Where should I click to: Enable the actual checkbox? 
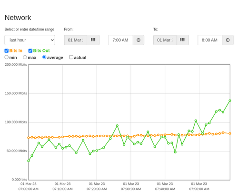(x=71, y=57)
